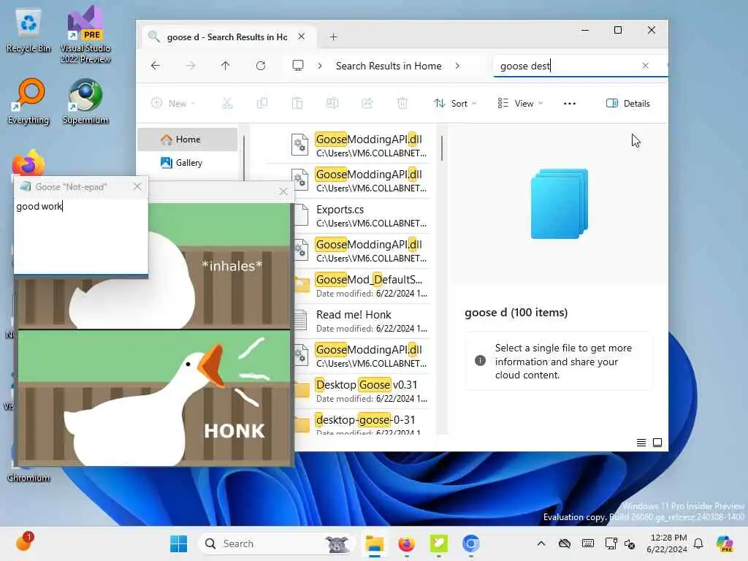Open File Explorer from the taskbar
The width and height of the screenshot is (748, 561).
click(375, 543)
